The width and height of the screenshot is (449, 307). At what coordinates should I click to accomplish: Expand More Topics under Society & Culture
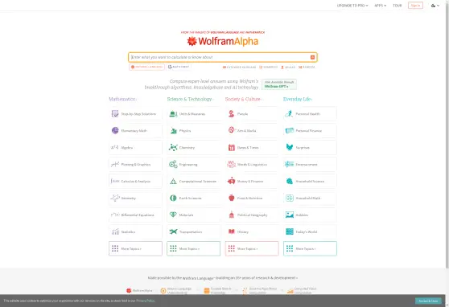[252, 248]
